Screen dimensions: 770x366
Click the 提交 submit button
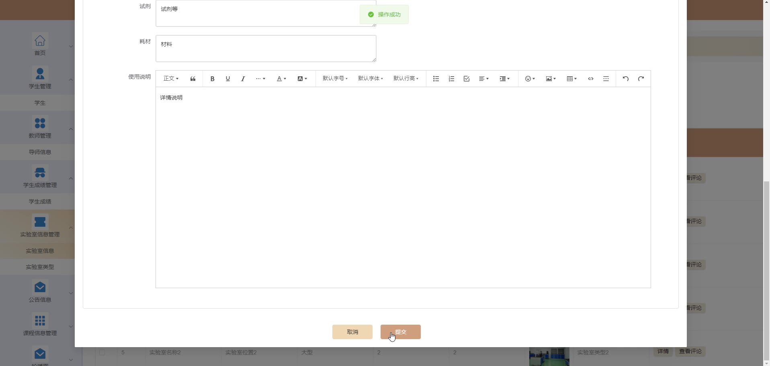401,332
